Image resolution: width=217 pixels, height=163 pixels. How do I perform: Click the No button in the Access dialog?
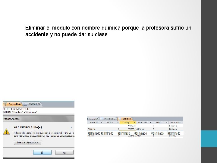tap(64, 152)
